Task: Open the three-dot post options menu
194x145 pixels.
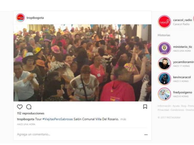Action: (146, 135)
